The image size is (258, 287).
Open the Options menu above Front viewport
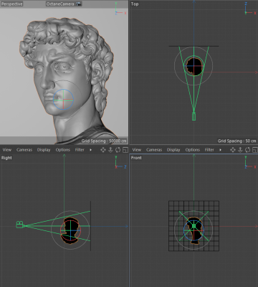pyautogui.click(x=193, y=150)
